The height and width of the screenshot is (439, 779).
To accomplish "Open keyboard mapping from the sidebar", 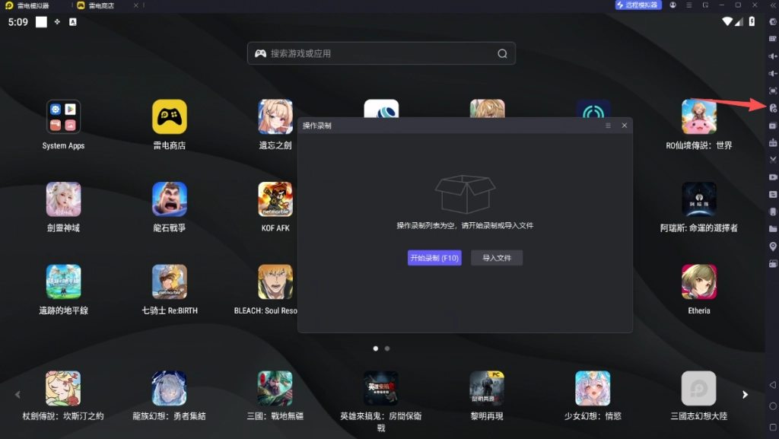I will [x=771, y=40].
